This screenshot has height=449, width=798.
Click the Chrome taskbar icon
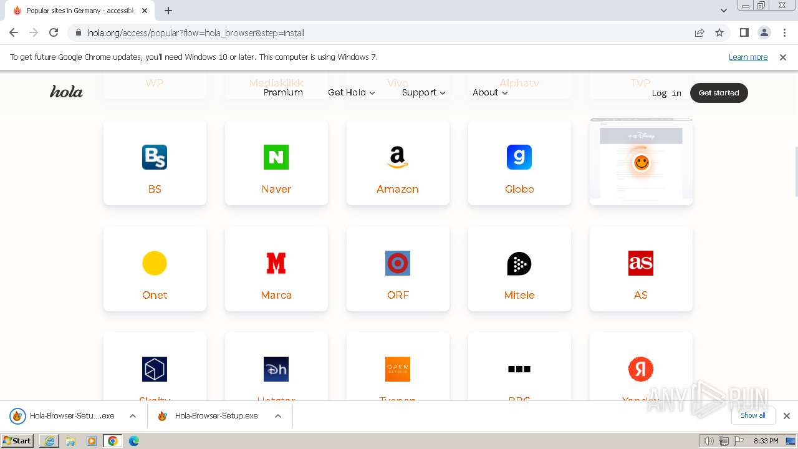113,441
